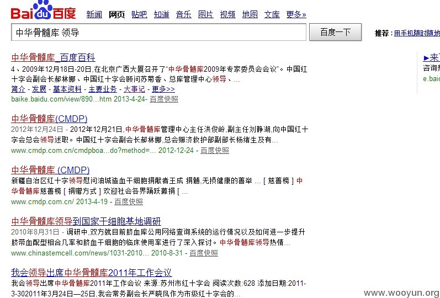440x298 pixels.
Task: Open 百度快照 for www.cmdp.com.cn/ 2013-4-19
Action: tap(129, 202)
